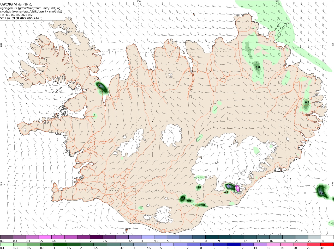Click the 1.3 value adjoining the 2.1 cell
Image resolution: width=334 pixels, height=250 pixels.
[189, 201]
